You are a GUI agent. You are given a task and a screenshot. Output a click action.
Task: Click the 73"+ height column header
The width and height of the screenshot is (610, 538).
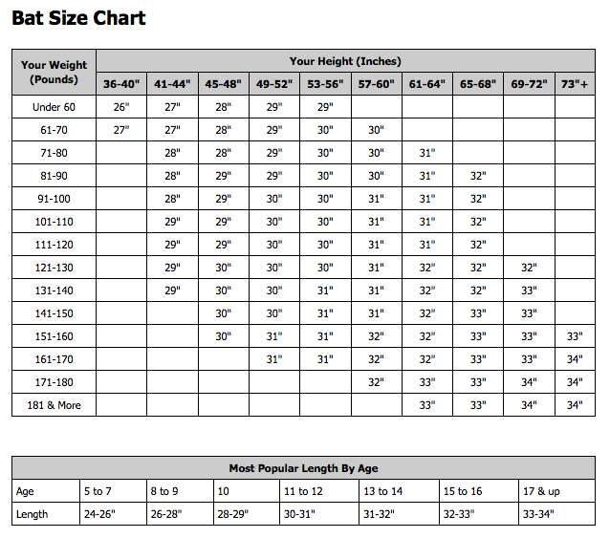pyautogui.click(x=575, y=84)
